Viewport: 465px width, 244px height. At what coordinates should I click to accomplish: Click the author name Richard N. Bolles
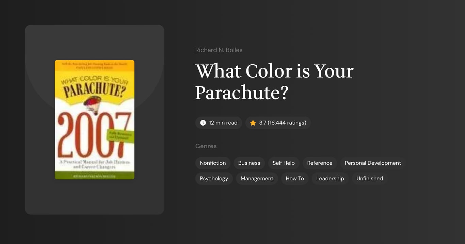(x=219, y=50)
